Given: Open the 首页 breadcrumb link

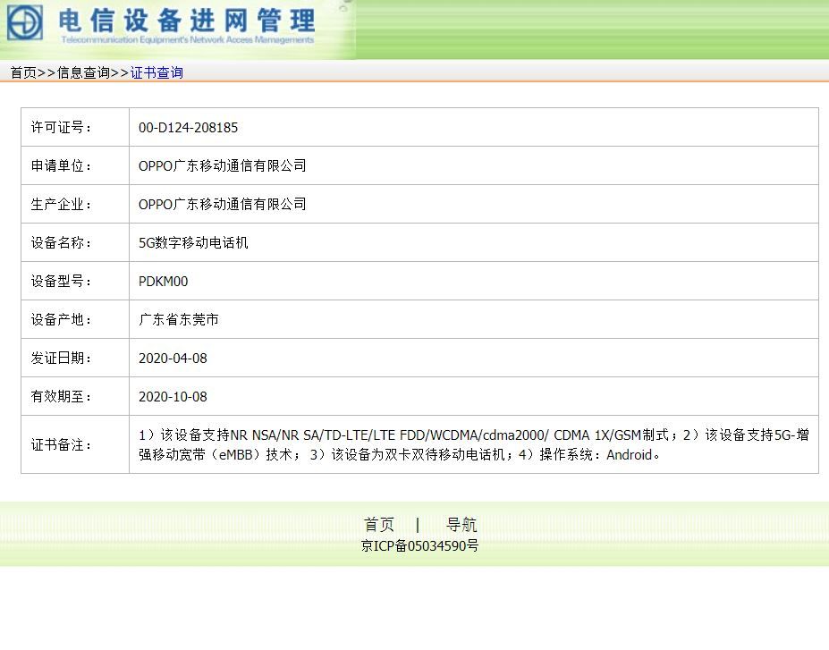Looking at the screenshot, I should [x=24, y=72].
